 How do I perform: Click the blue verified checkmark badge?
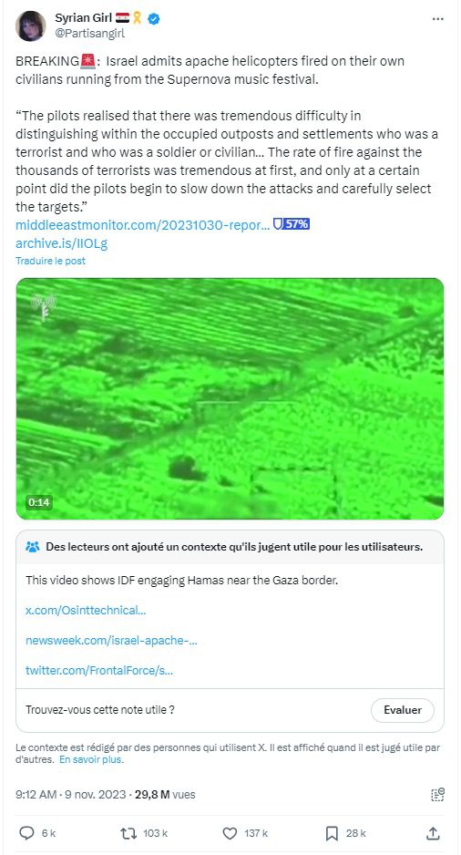point(154,19)
